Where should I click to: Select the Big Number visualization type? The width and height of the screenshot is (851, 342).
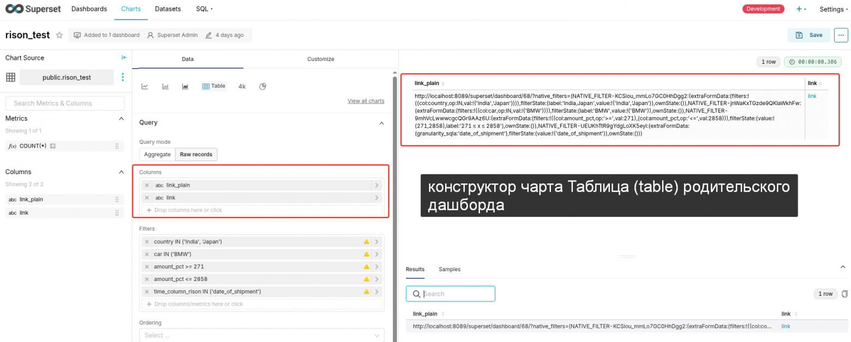click(242, 86)
